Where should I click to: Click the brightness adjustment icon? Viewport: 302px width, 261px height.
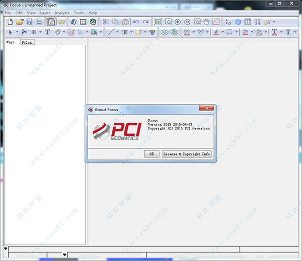pyautogui.click(x=138, y=32)
